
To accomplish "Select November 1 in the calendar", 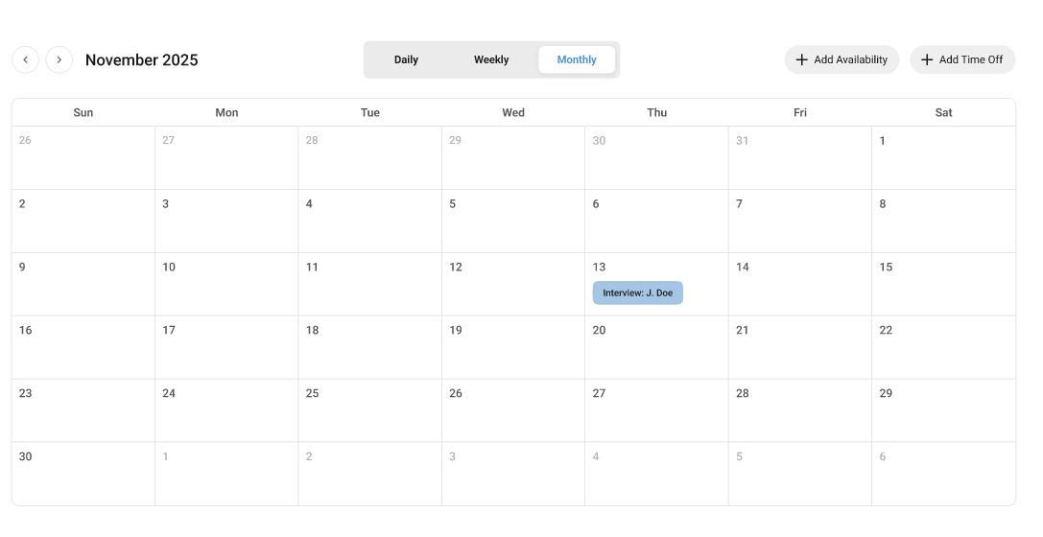I will tap(943, 158).
